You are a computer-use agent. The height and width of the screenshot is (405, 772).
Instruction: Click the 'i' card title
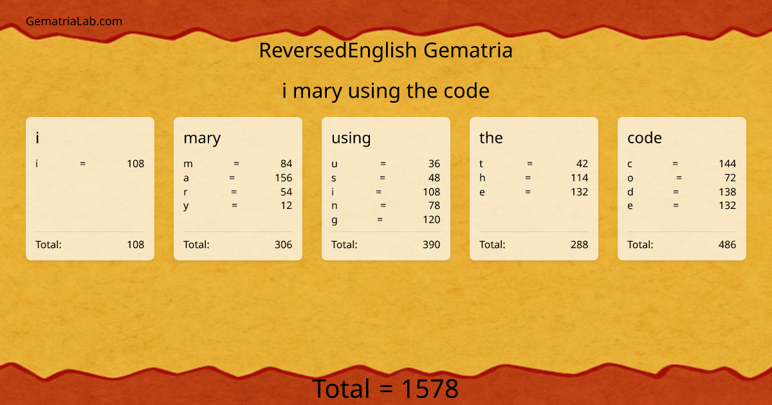[x=37, y=138]
